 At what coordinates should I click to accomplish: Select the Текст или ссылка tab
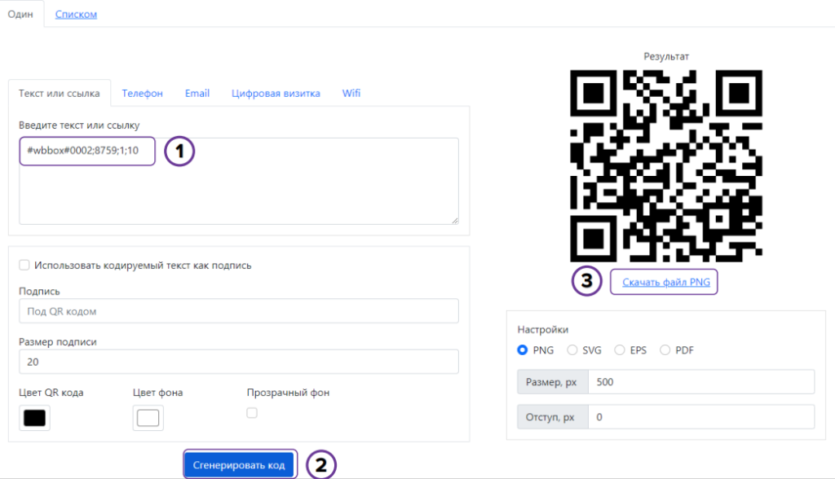click(x=60, y=93)
